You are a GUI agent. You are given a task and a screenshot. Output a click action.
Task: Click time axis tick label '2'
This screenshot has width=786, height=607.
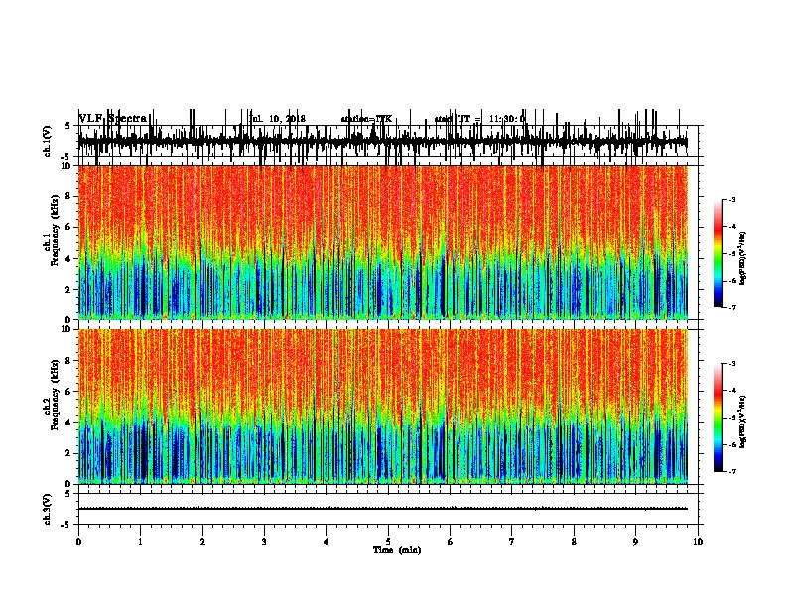coord(202,542)
